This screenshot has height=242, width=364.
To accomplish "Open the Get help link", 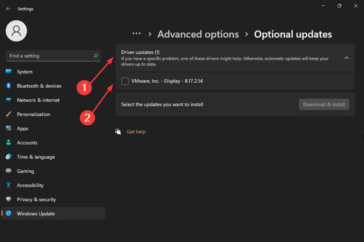I will 136,132.
